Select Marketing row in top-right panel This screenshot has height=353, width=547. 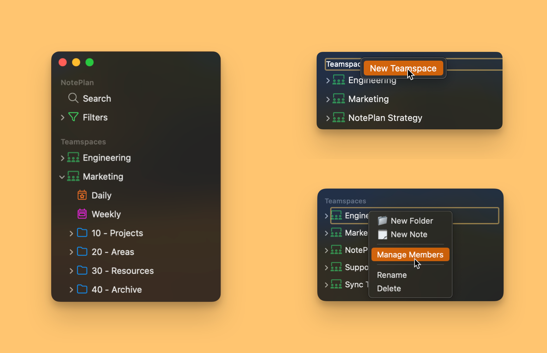410,99
